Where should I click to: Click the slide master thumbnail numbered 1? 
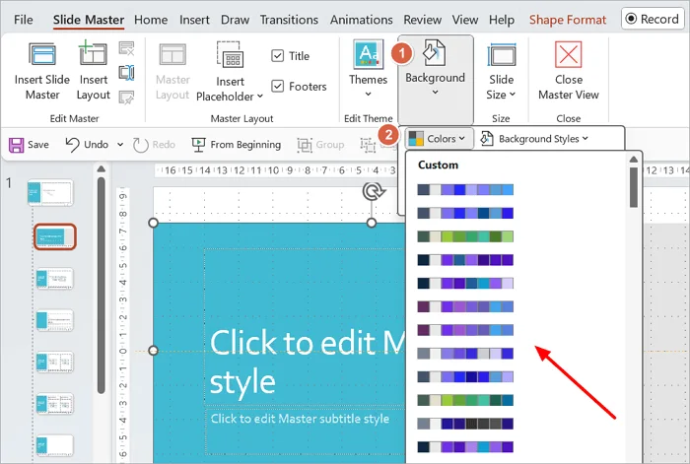[x=50, y=192]
